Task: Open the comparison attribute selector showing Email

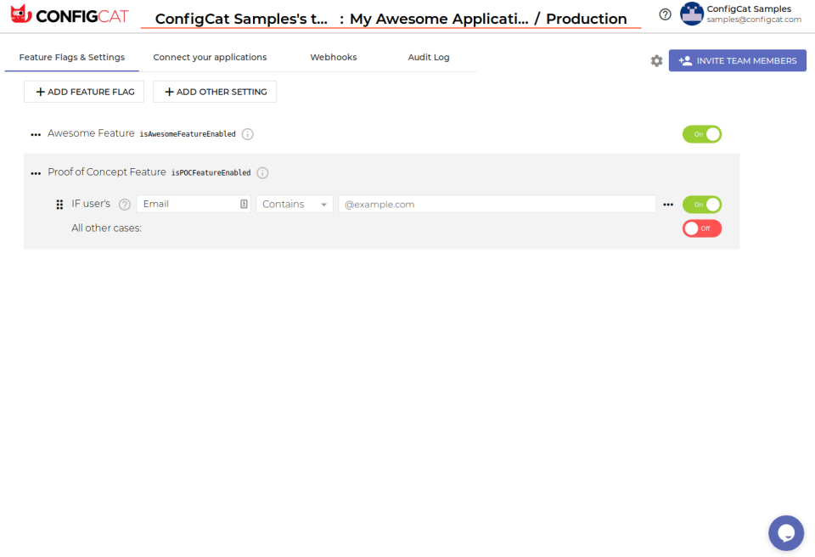Action: coord(193,204)
